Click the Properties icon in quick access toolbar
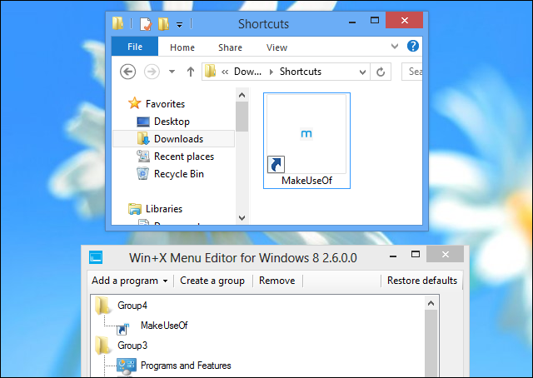The height and width of the screenshot is (378, 533). (x=147, y=24)
